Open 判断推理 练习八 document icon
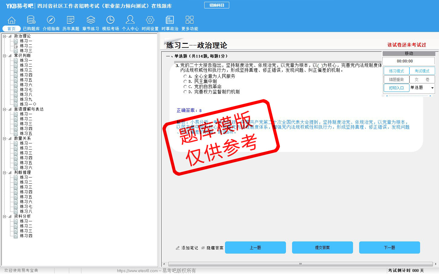The height and width of the screenshot is (274, 439). (x=16, y=211)
